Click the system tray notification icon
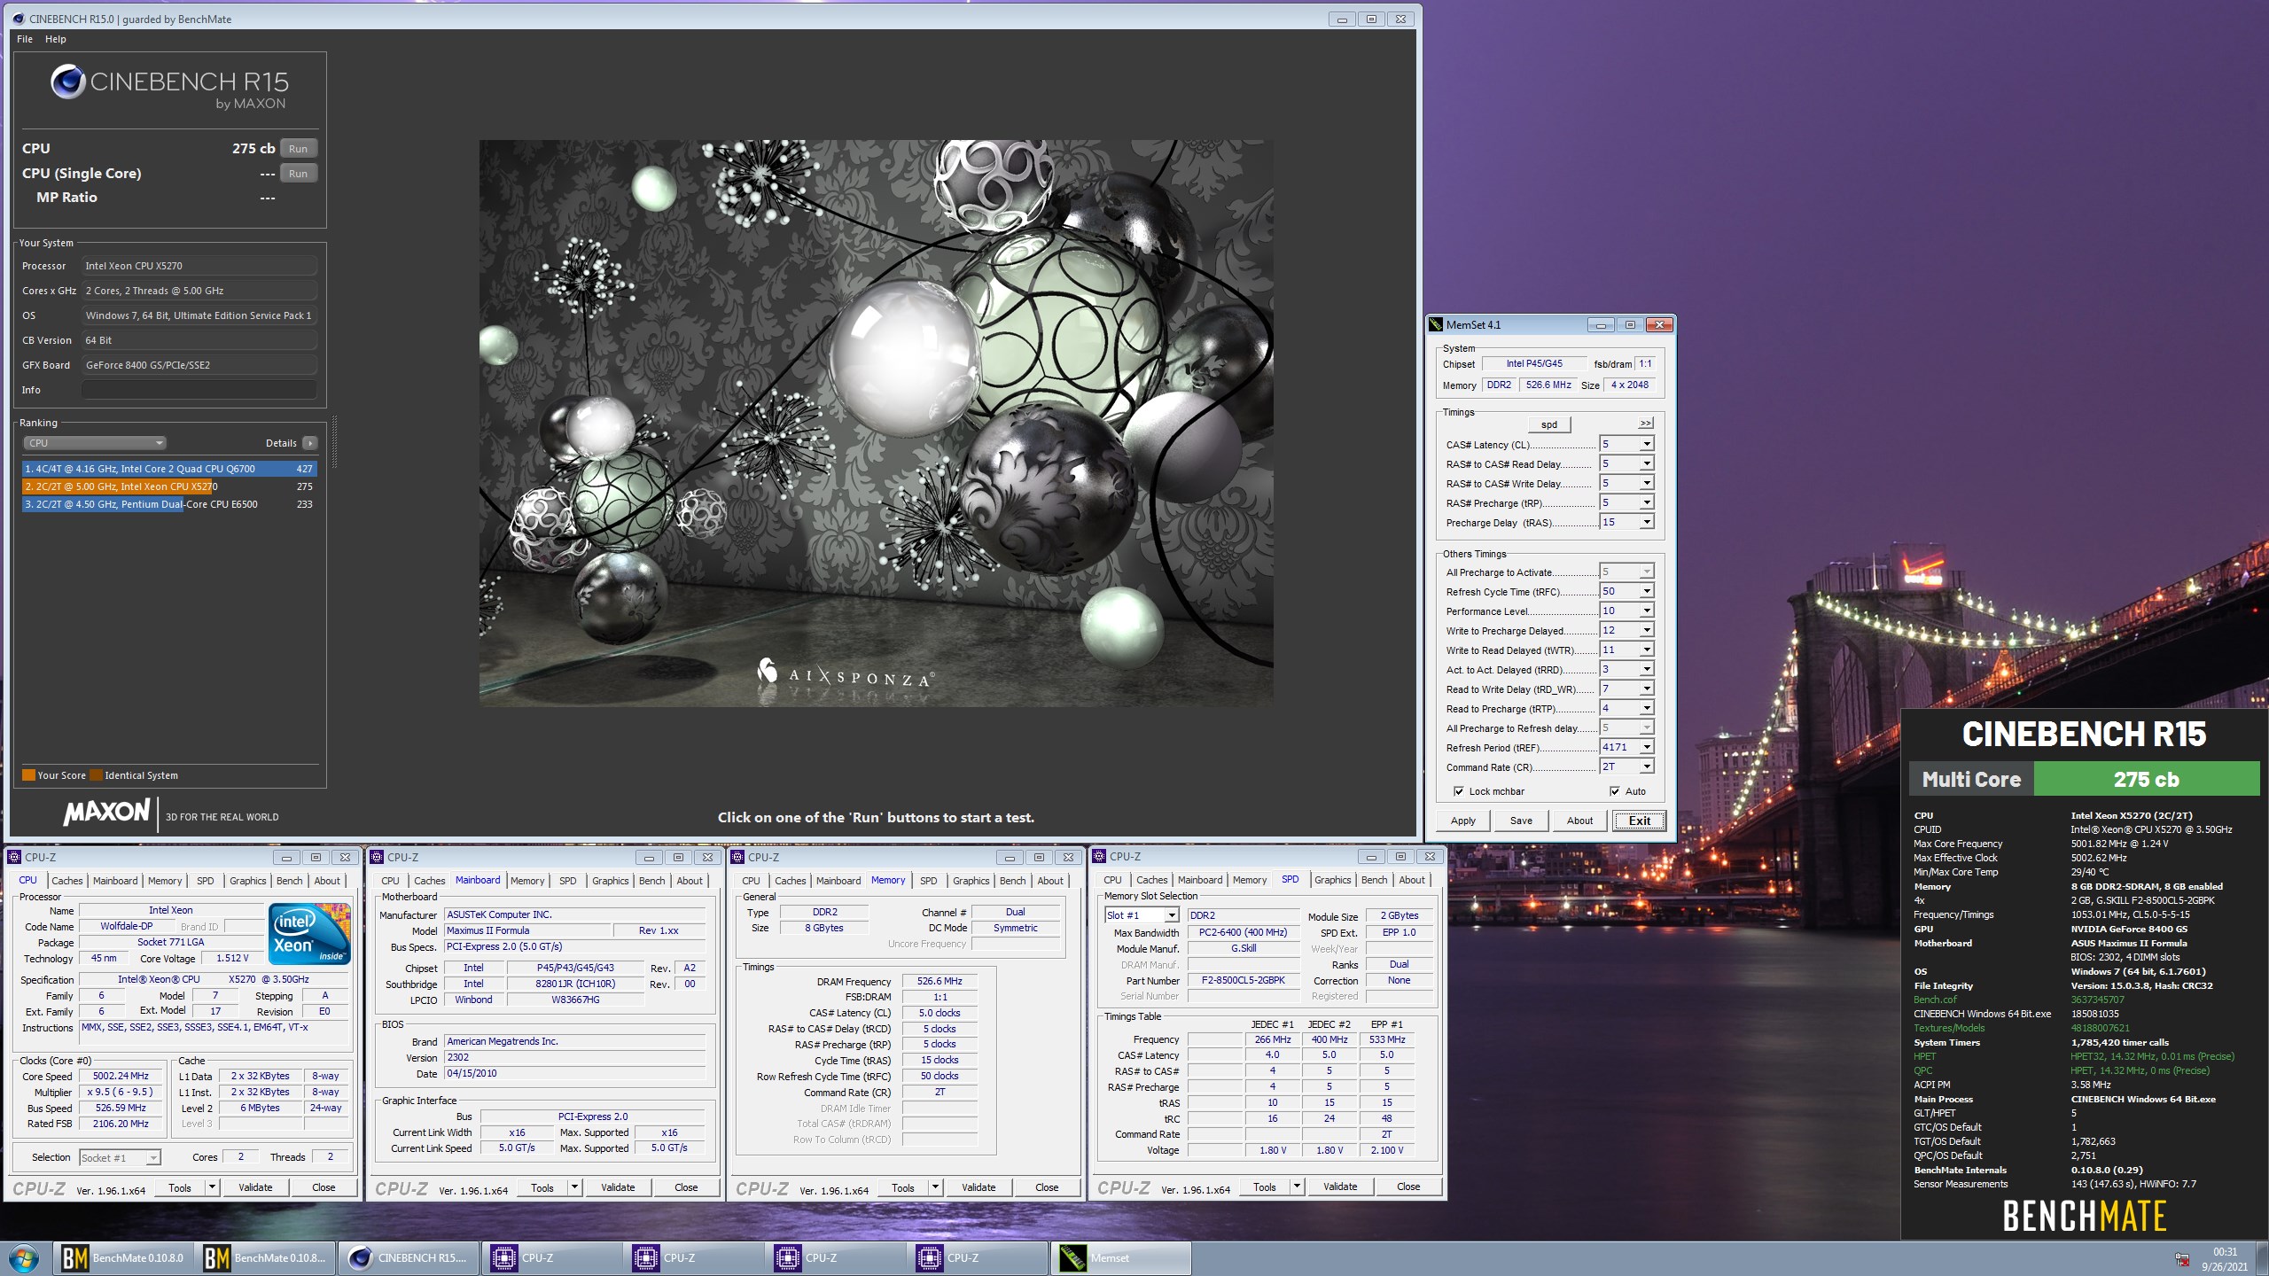Viewport: 2269px width, 1276px height. (2182, 1259)
